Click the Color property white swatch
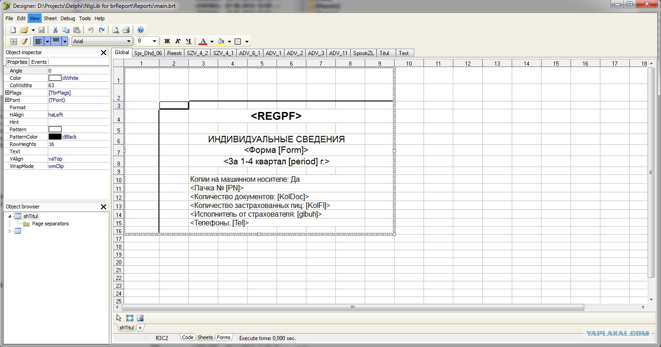 coord(55,78)
